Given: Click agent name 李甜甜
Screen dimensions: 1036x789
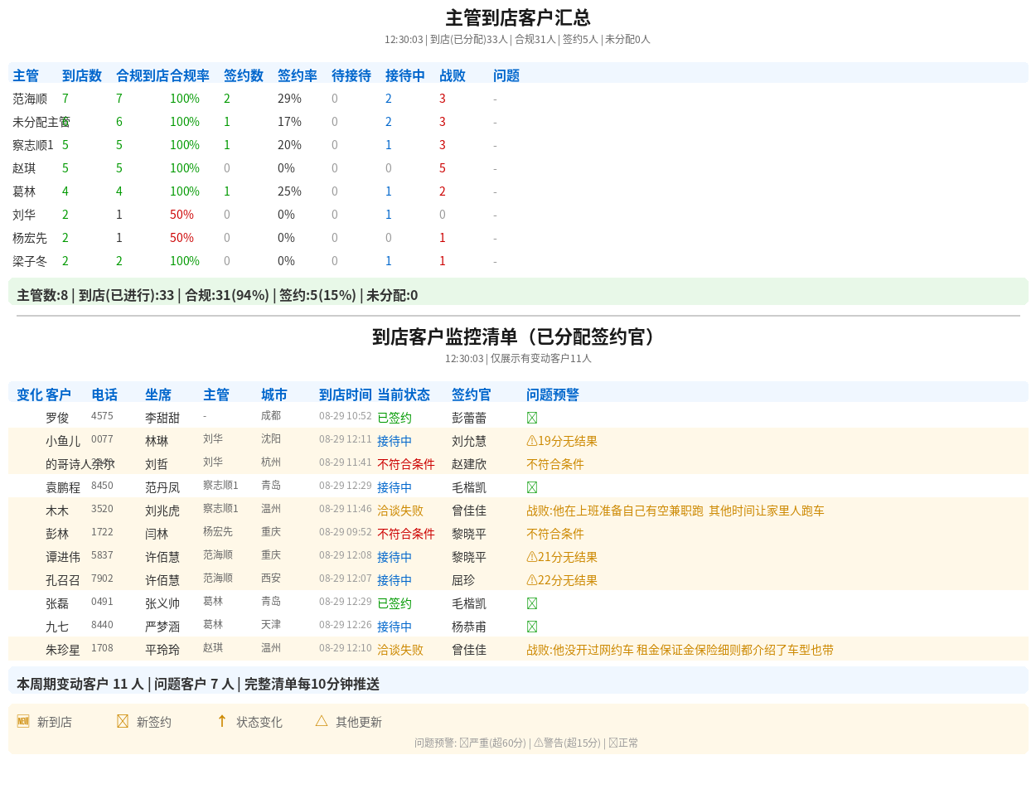Looking at the screenshot, I should [162, 418].
